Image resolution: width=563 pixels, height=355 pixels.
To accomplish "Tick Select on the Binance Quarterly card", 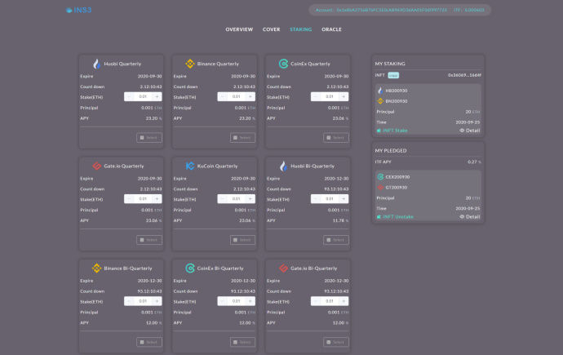I will coord(242,138).
